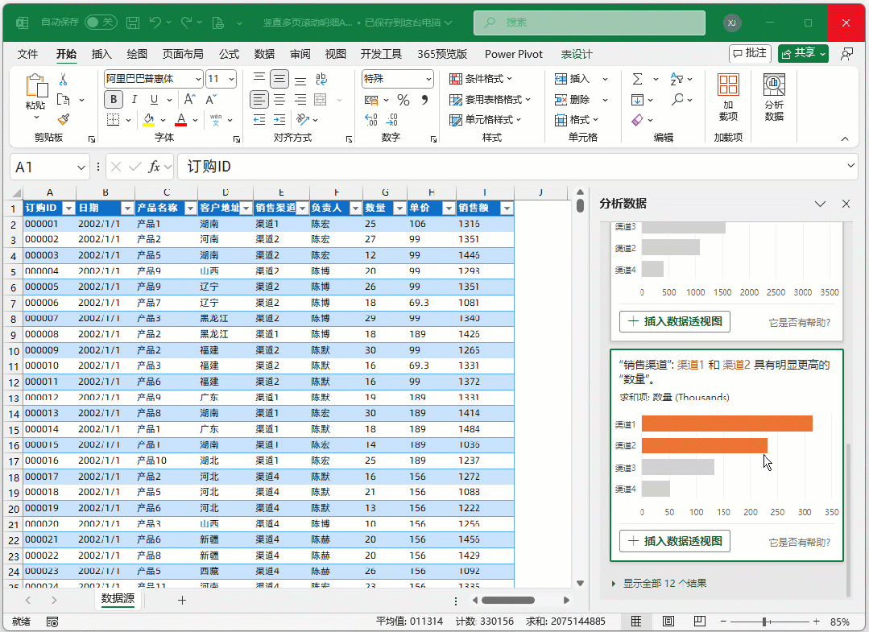Viewport: 869px width, 632px height.
Task: Toggle middle align button
Action: coord(280,79)
